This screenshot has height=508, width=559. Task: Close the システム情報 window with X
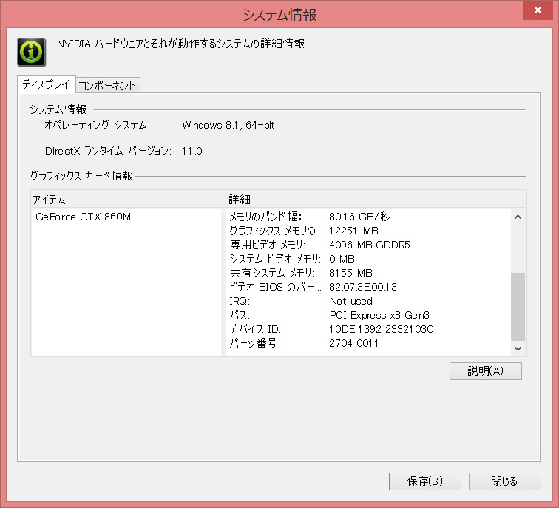[x=538, y=10]
